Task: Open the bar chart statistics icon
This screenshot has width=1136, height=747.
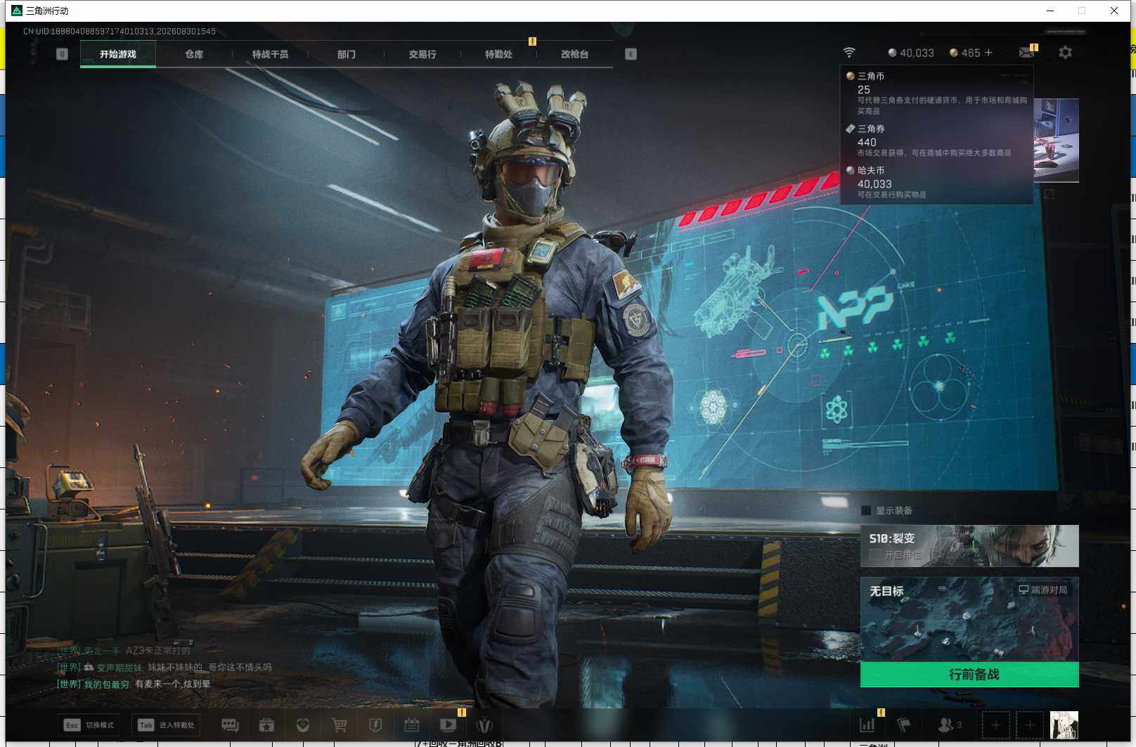Action: [x=867, y=725]
